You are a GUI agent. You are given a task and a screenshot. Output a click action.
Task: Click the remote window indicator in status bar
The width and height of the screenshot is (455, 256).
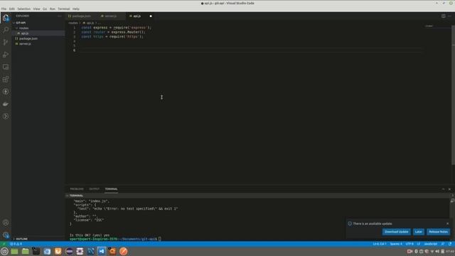click(x=4, y=244)
